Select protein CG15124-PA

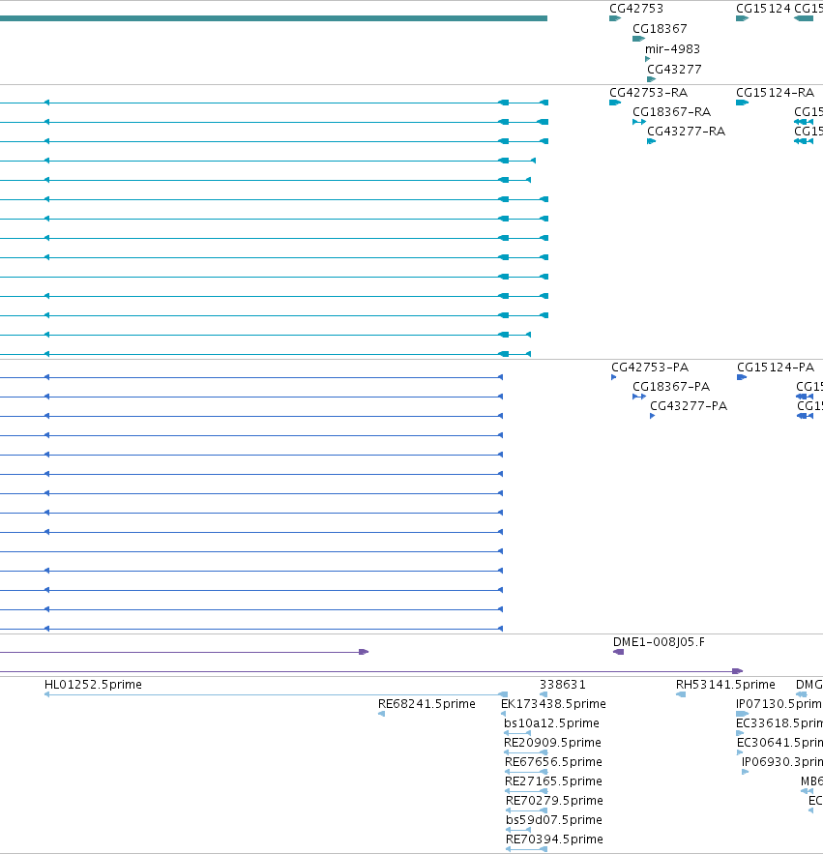tap(776, 368)
